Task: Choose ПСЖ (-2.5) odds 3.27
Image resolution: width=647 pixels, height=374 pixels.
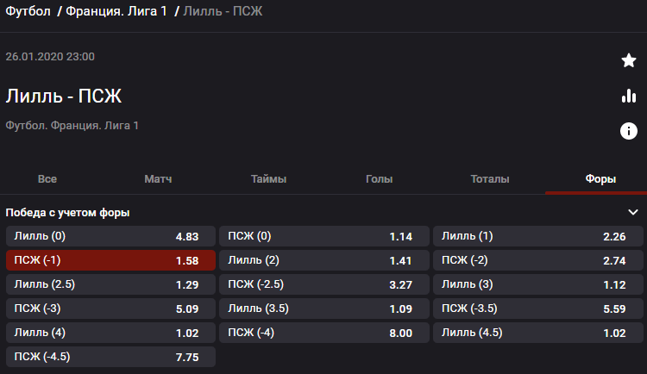Action: click(324, 284)
